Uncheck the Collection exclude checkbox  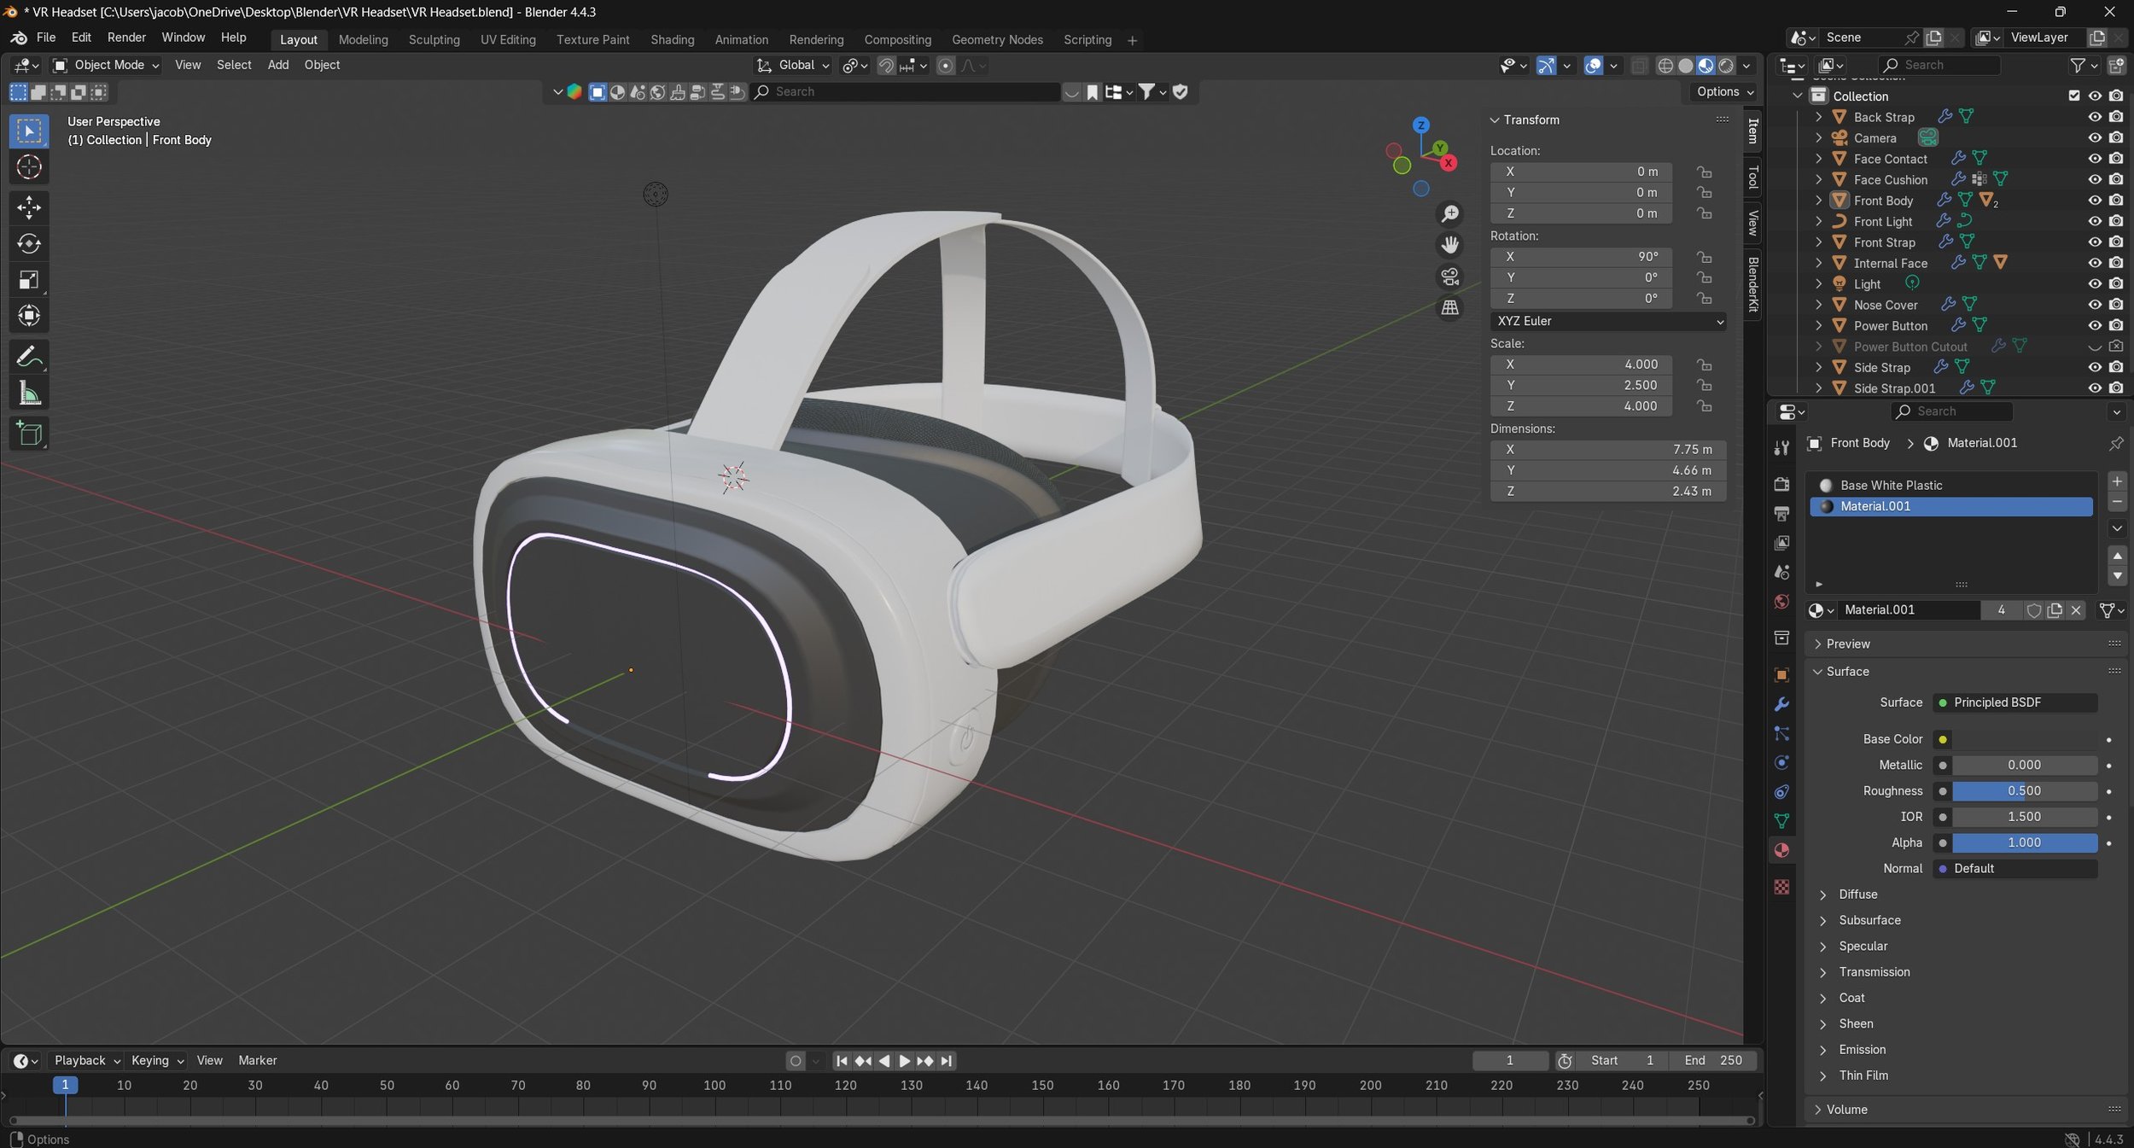(x=2074, y=96)
